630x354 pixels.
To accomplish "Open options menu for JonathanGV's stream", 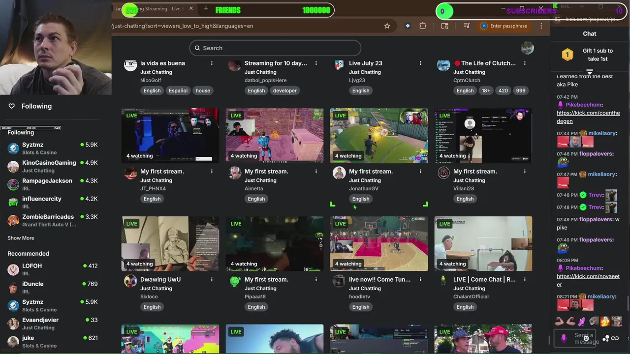I will [420, 171].
